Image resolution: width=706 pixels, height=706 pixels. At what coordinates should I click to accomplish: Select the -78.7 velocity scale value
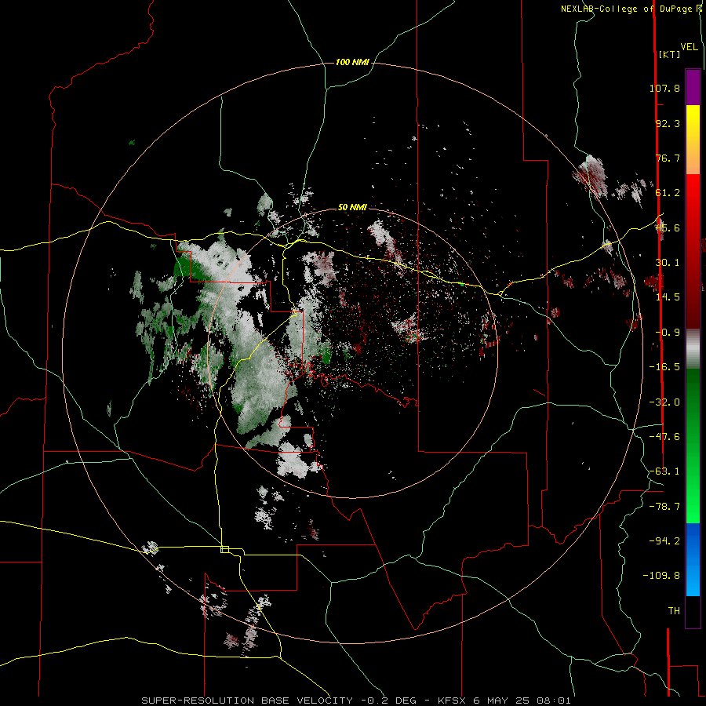664,507
